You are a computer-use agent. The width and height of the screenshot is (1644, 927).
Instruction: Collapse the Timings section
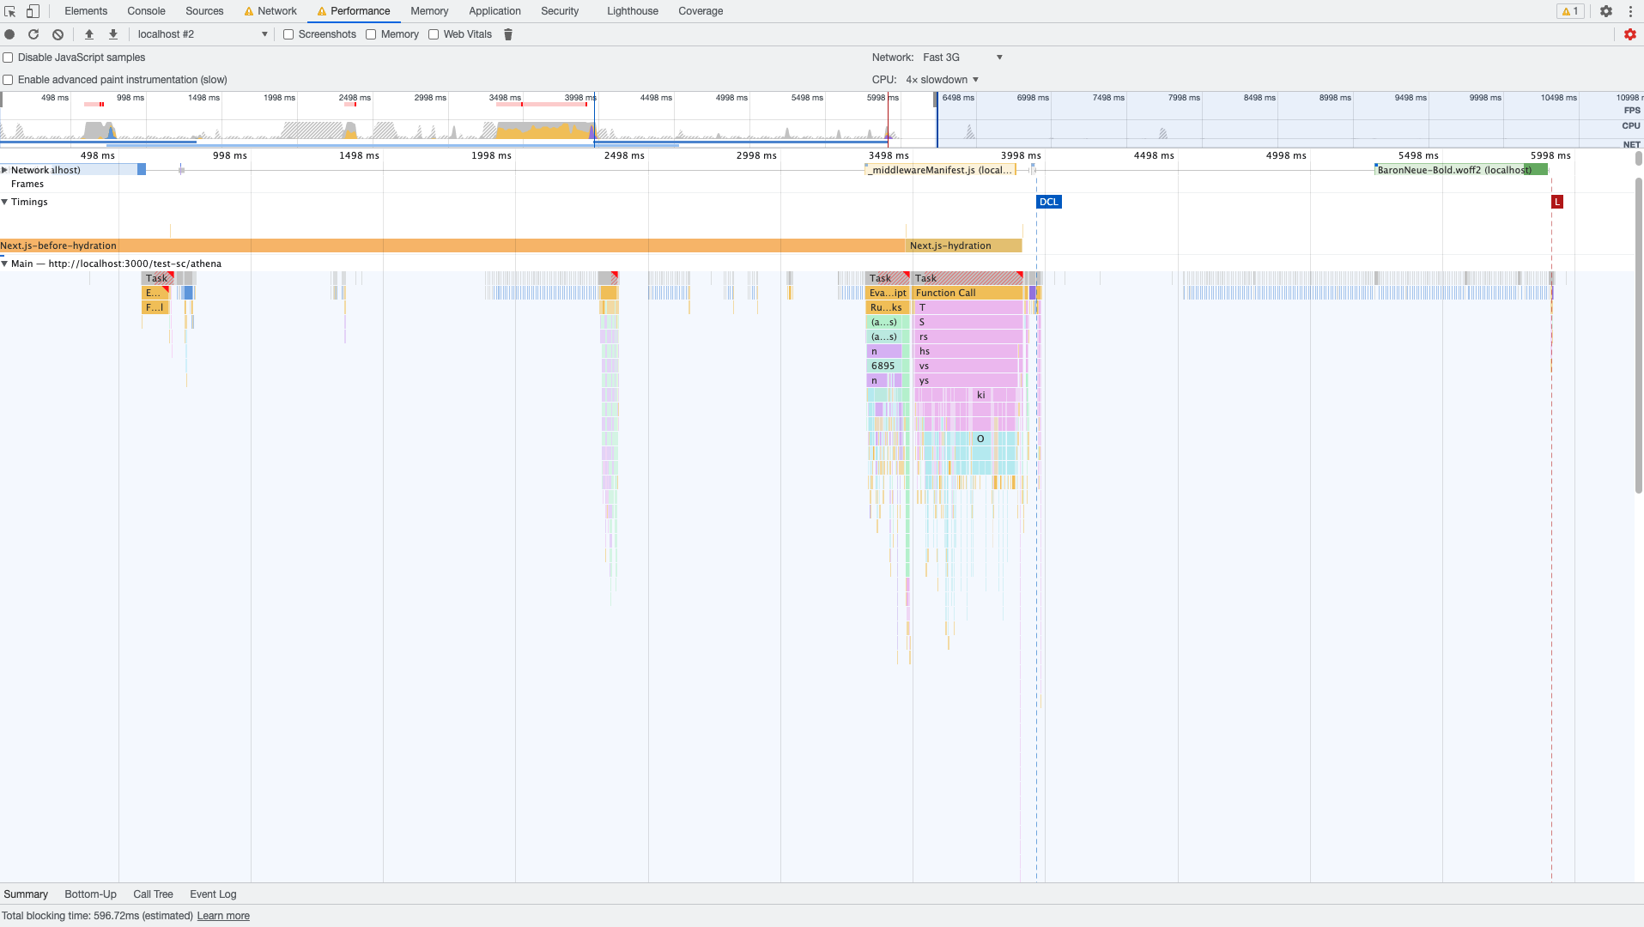[x=6, y=202]
